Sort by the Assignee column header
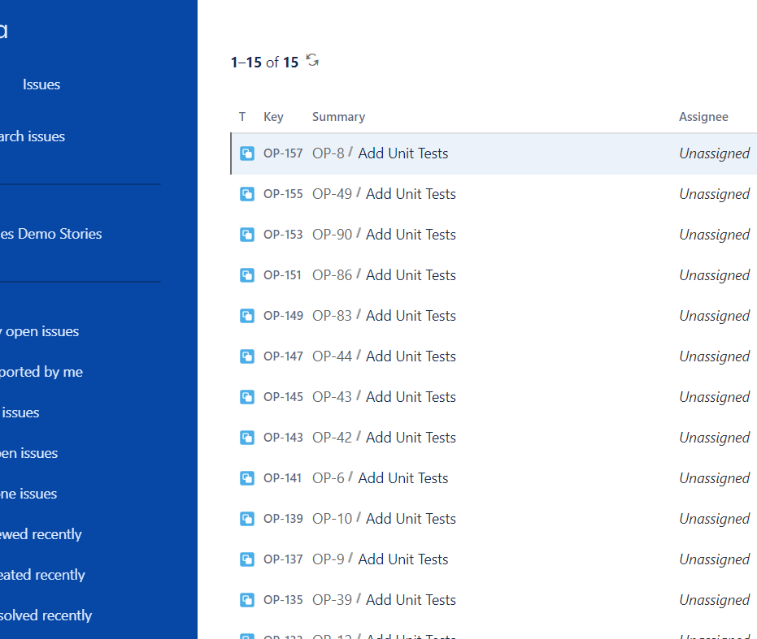 click(x=703, y=117)
